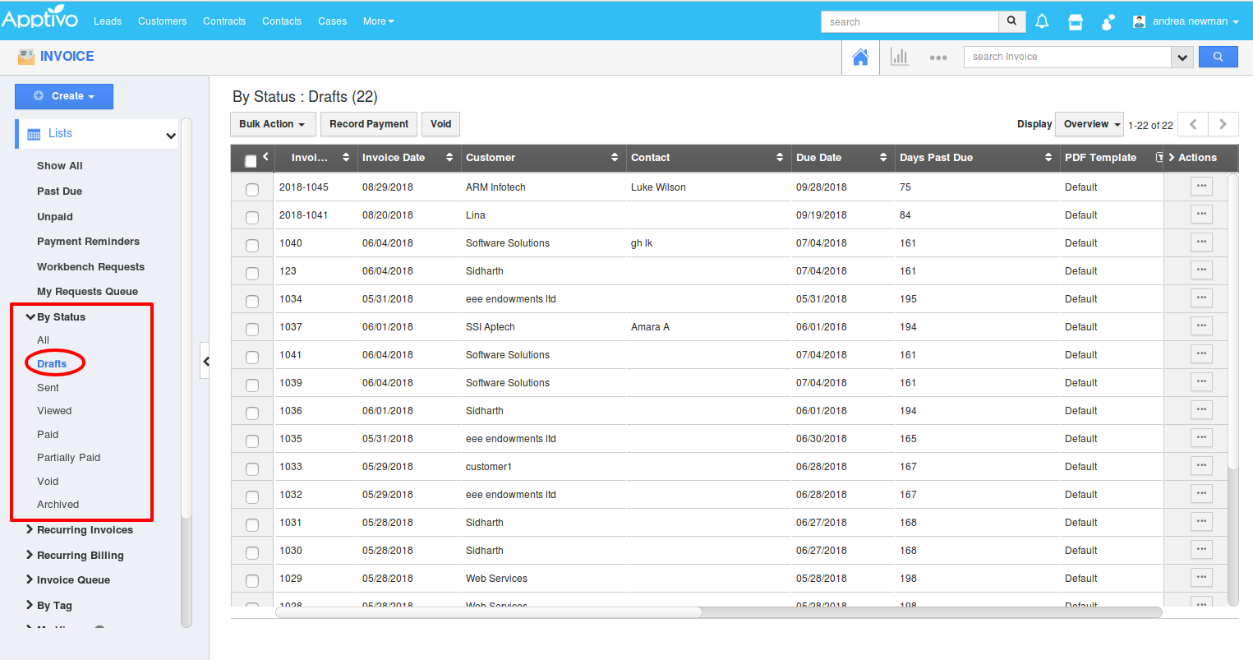
Task: Check the box for invoice 2018-1041
Action: 252,217
